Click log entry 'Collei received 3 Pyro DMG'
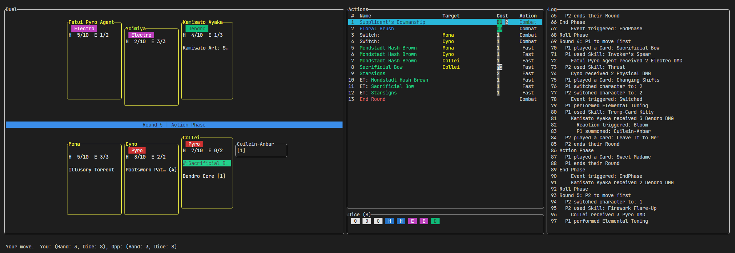 [x=608, y=215]
